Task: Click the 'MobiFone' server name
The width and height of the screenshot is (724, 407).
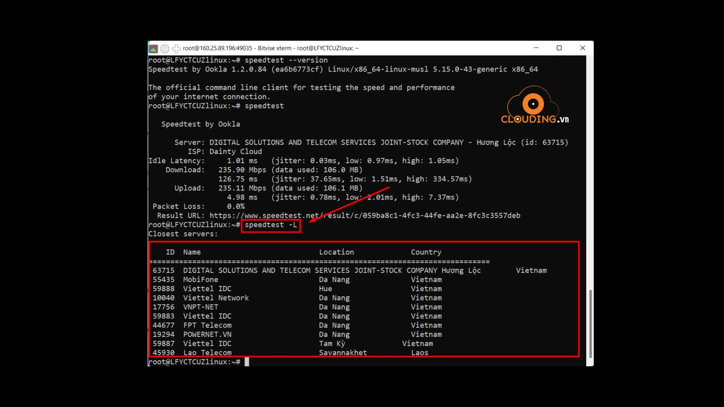Action: point(201,280)
